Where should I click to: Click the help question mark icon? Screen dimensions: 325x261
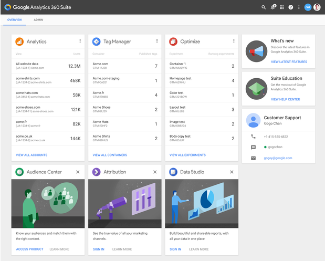click(290, 7)
